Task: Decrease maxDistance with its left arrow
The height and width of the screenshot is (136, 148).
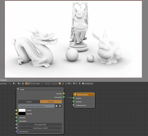Action: click(20, 128)
